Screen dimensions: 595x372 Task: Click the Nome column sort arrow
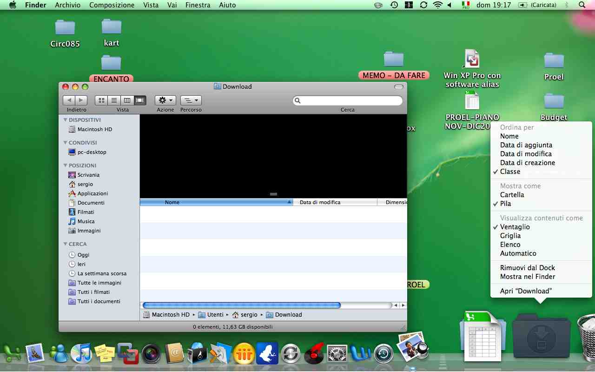click(x=290, y=202)
